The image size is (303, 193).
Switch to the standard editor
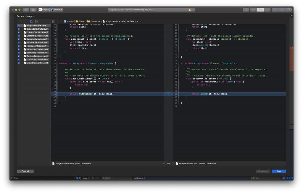click(x=253, y=9)
